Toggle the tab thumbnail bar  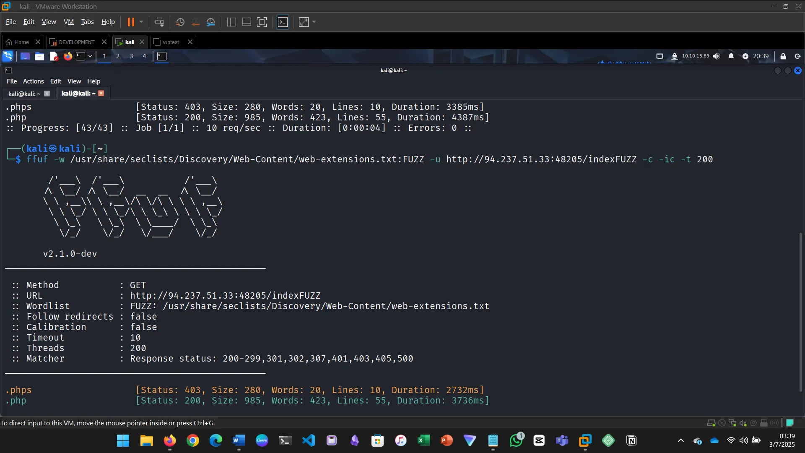coord(246,22)
